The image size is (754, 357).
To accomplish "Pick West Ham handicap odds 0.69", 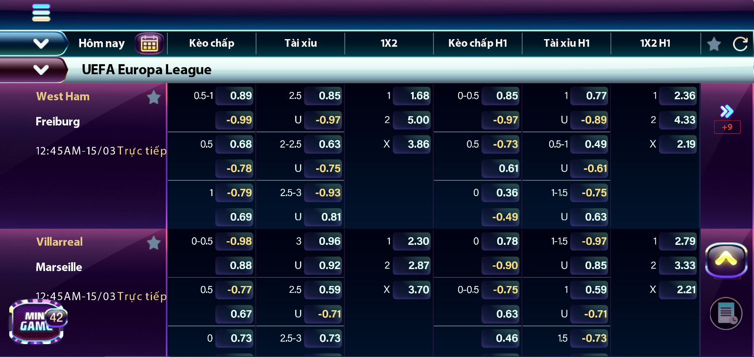I will click(234, 217).
